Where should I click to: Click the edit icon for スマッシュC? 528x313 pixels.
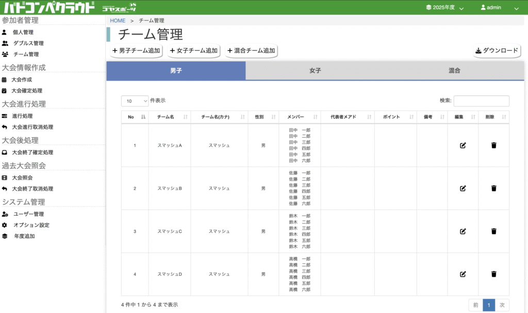pos(463,232)
